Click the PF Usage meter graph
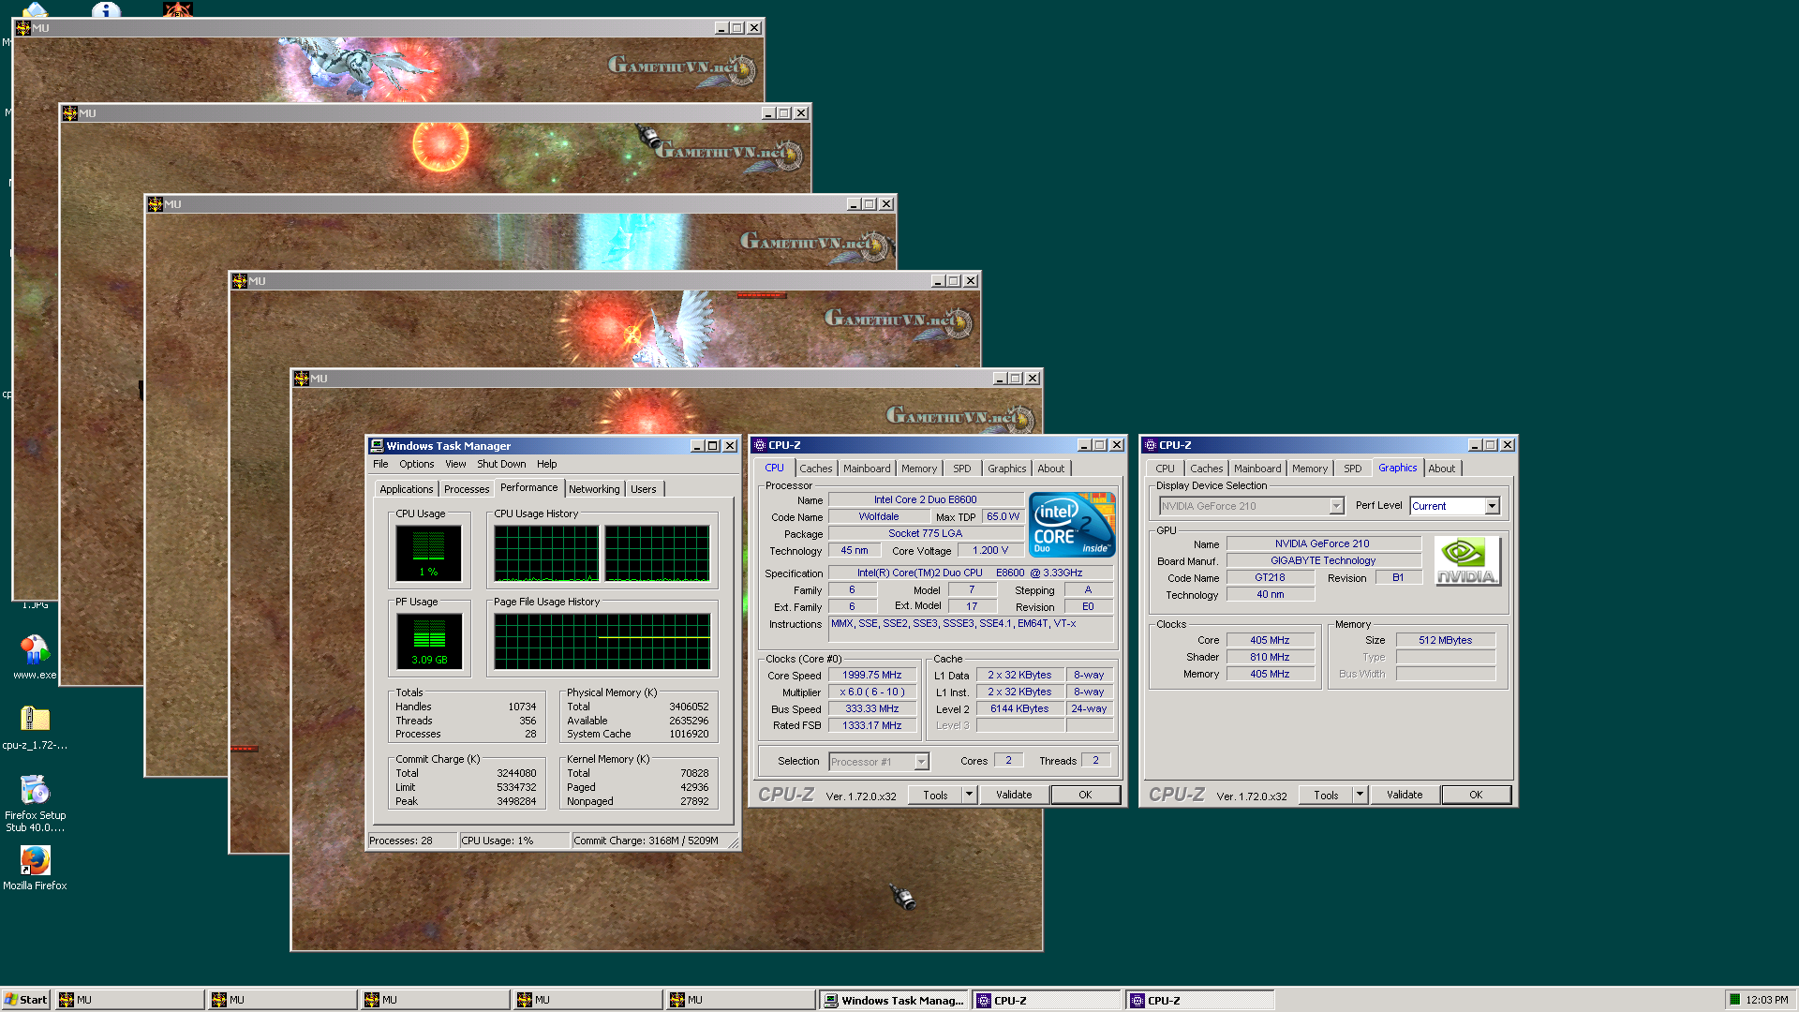 (x=429, y=641)
